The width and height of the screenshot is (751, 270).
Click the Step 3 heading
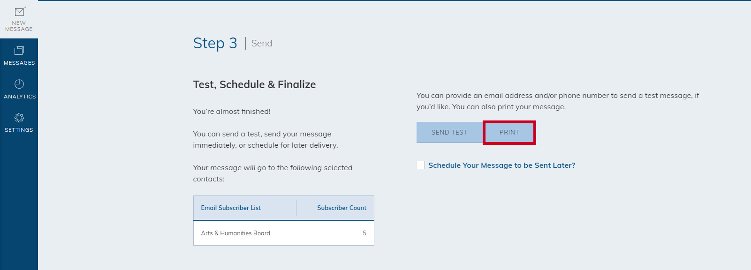click(215, 43)
